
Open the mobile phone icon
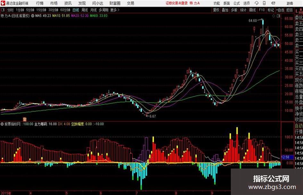264,3
